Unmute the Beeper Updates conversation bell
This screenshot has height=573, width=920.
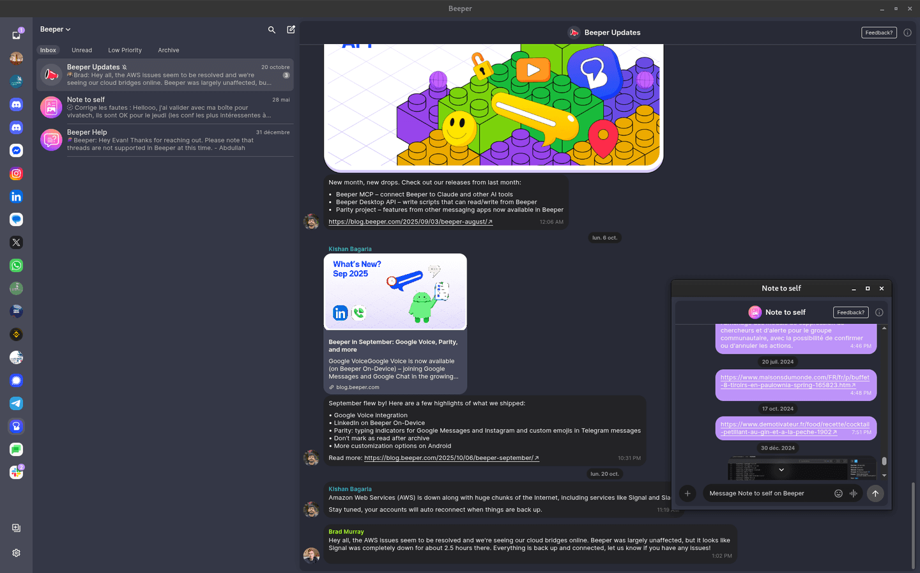point(124,66)
